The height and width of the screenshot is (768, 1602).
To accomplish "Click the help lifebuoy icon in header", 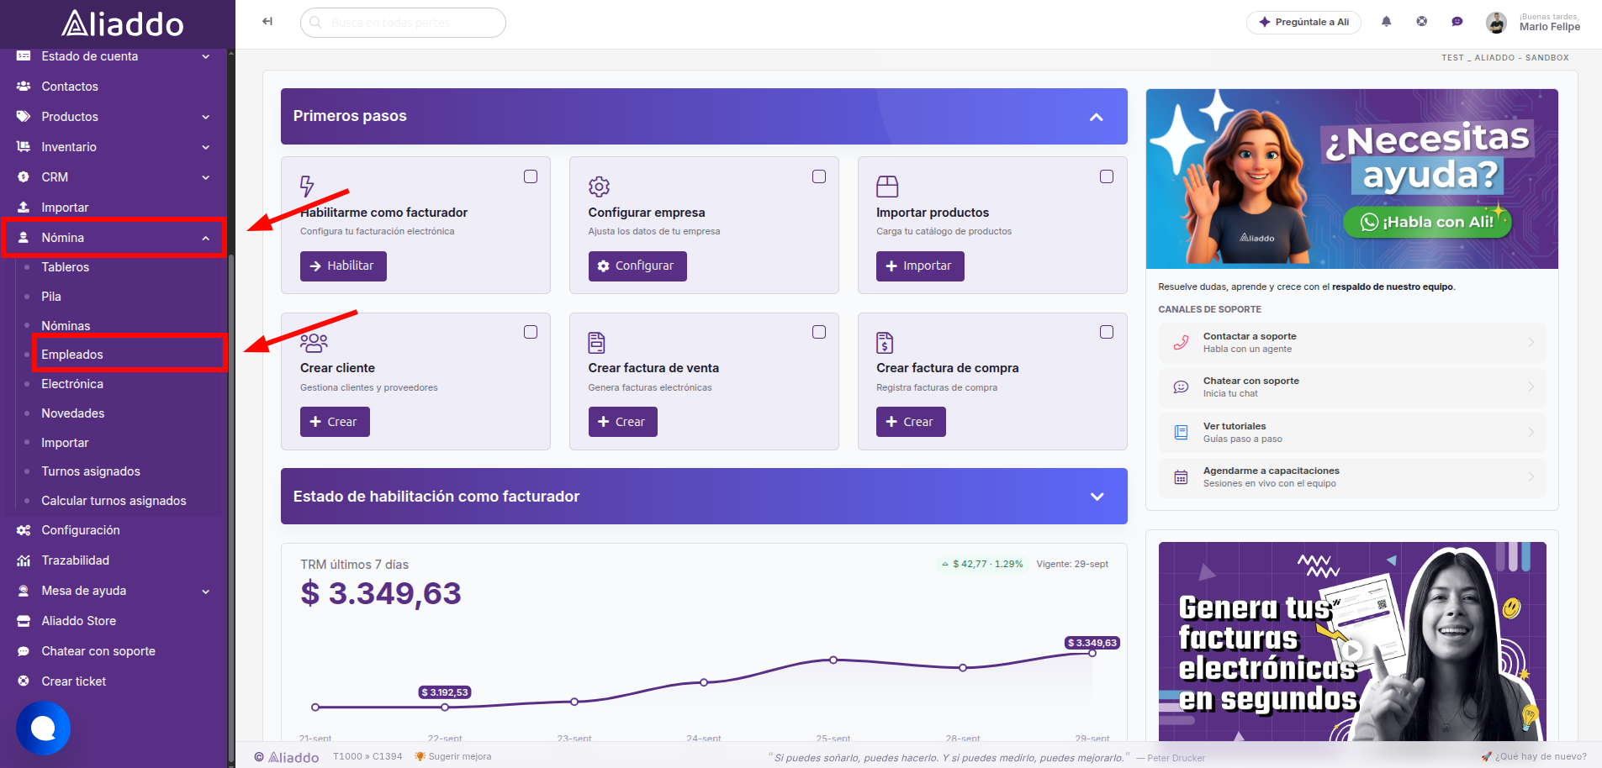I will [x=1422, y=22].
